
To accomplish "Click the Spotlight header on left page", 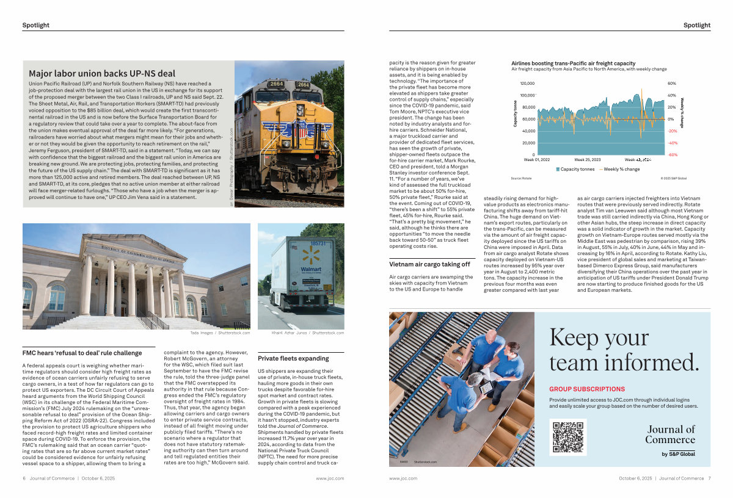I will (x=36, y=25).
